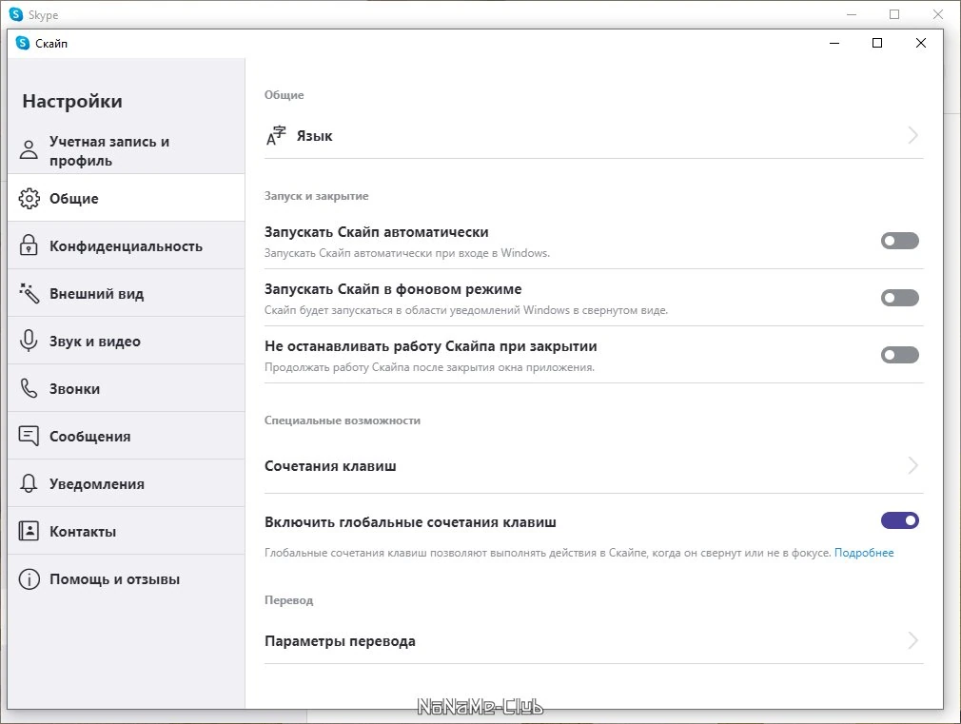961x724 pixels.
Task: Close the Скайп settings window
Action: pyautogui.click(x=920, y=43)
